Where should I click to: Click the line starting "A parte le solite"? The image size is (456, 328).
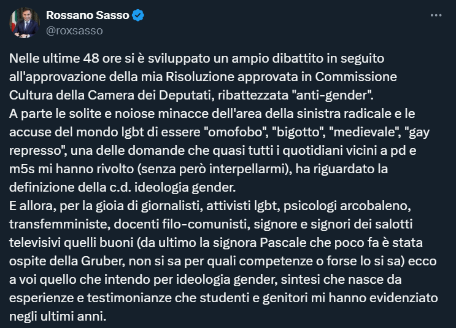click(201, 114)
